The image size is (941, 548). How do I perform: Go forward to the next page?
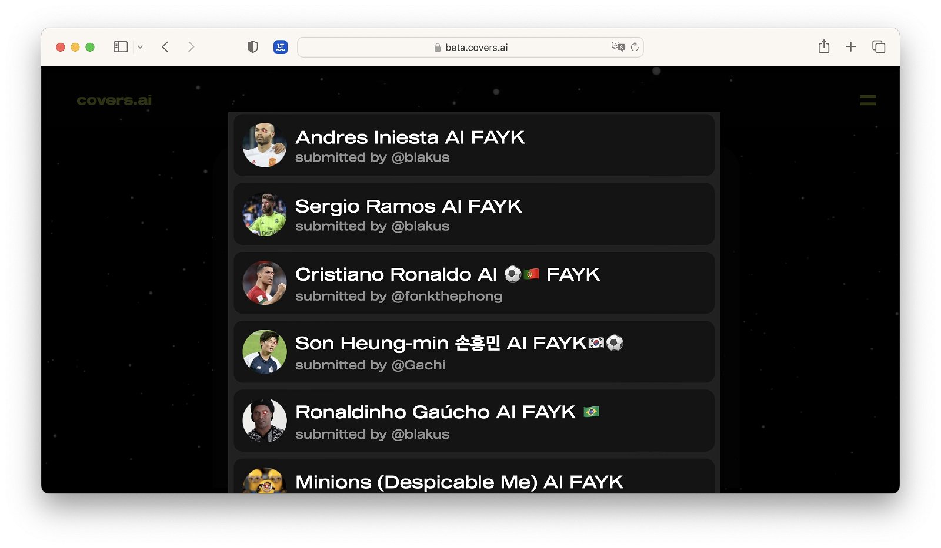[x=191, y=47]
